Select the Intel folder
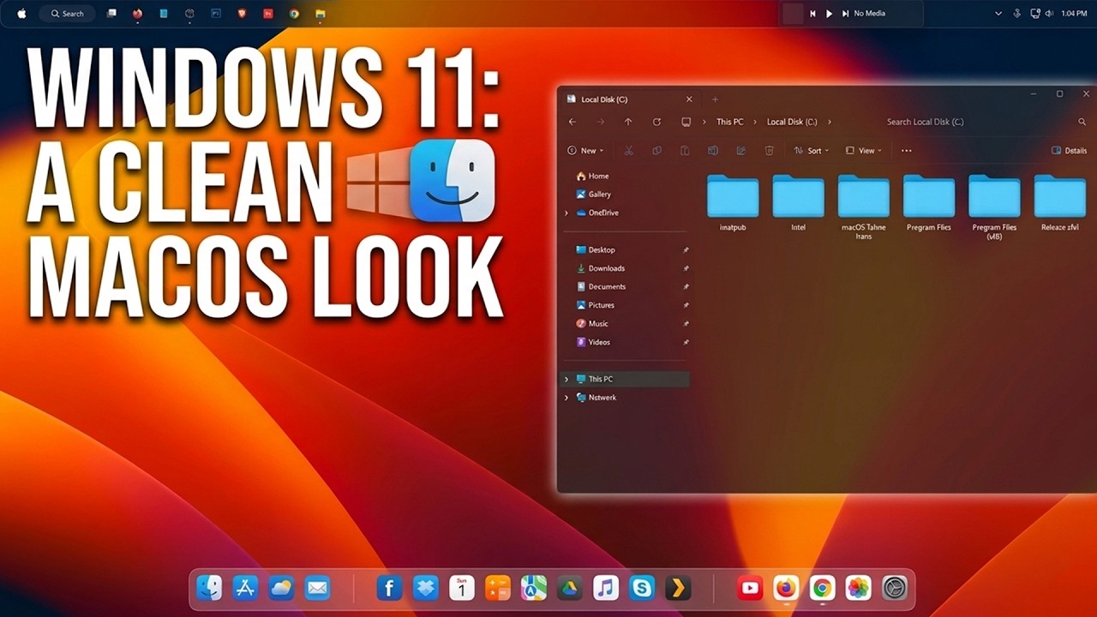Screen dimensions: 1097x617 pos(798,203)
